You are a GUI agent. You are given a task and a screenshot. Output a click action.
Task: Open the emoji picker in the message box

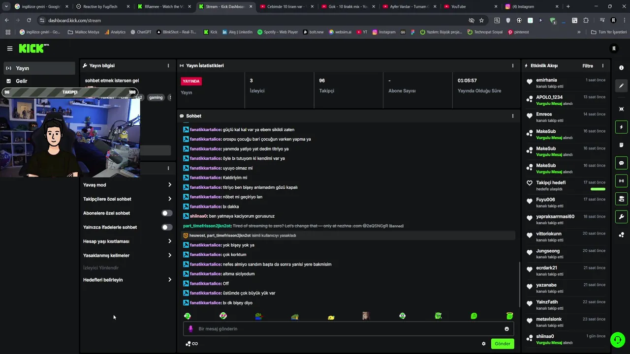(x=506, y=329)
